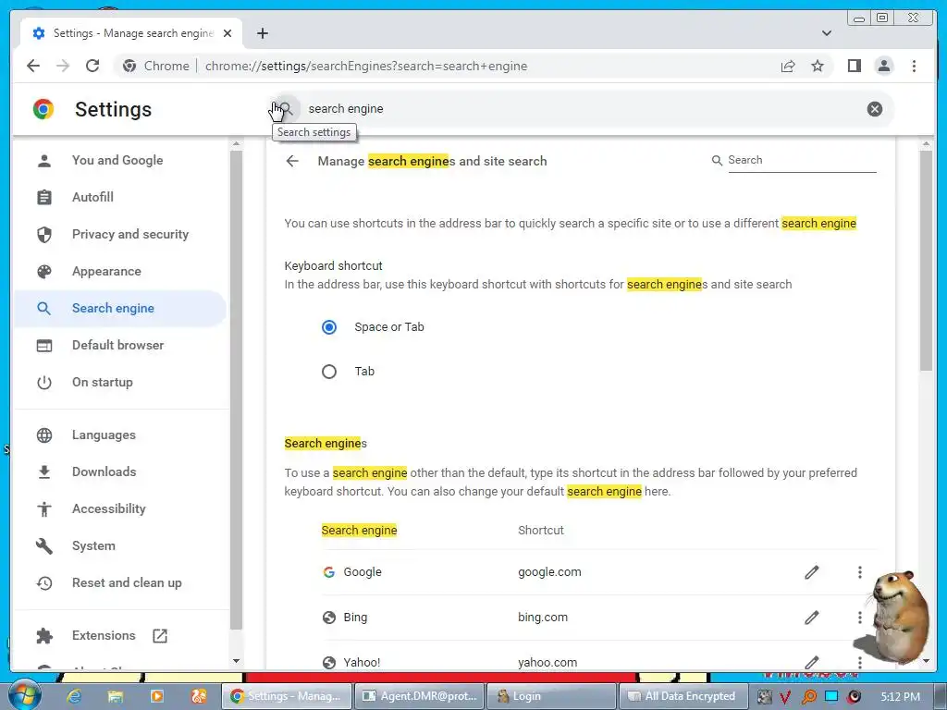Click the Google row name
The image size is (947, 710).
point(363,571)
